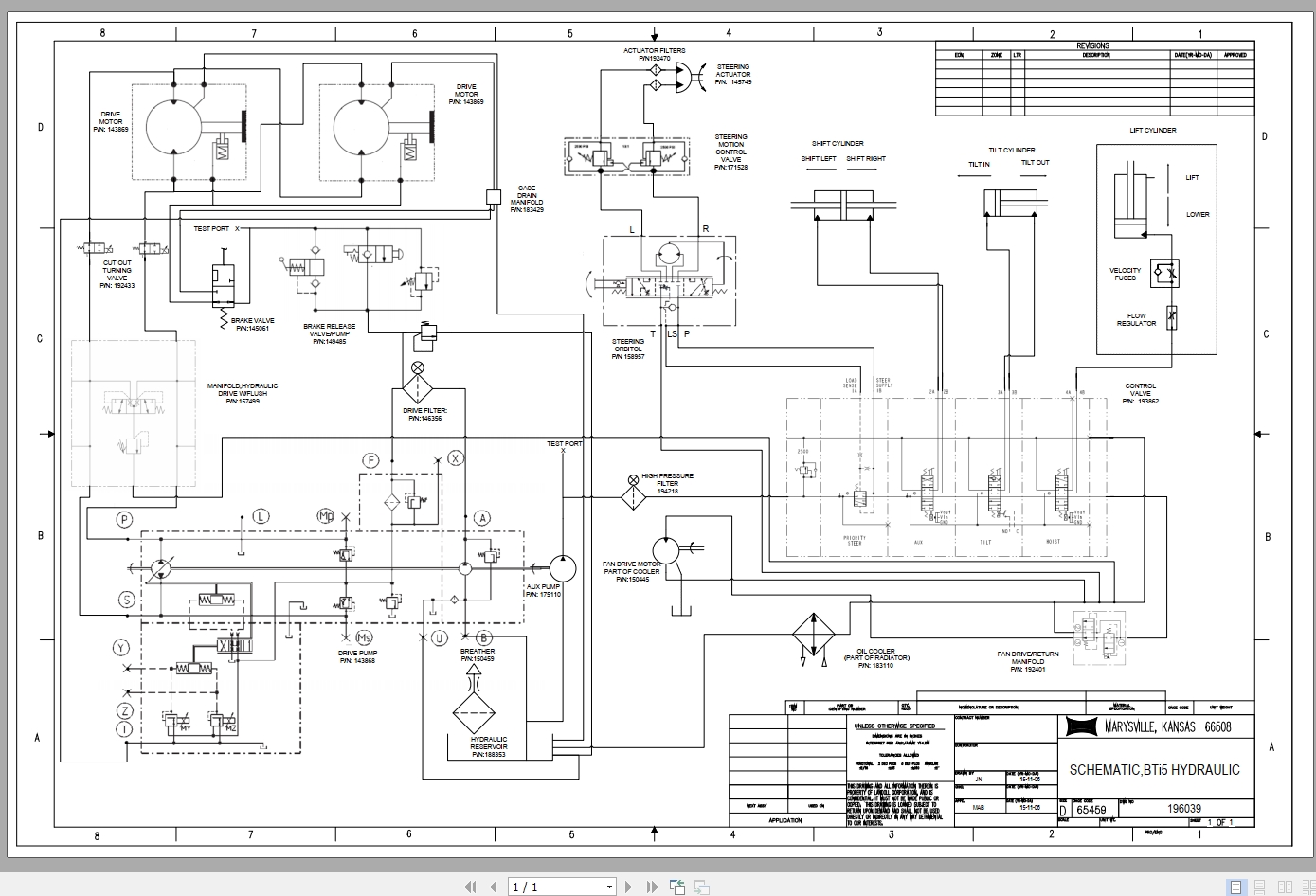The height and width of the screenshot is (896, 1316).
Task: Click the STEERING ACTUATOR label
Action: (x=733, y=75)
